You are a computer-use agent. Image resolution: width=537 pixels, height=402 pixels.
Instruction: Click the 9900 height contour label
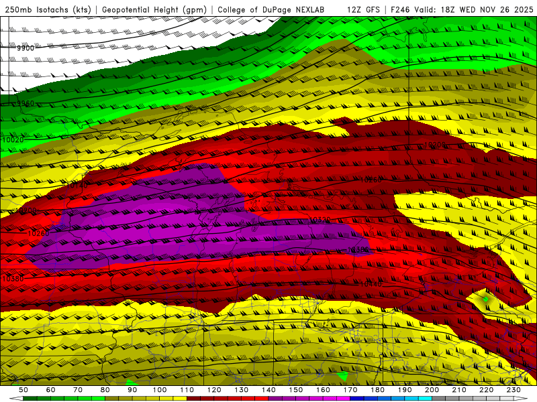point(26,48)
